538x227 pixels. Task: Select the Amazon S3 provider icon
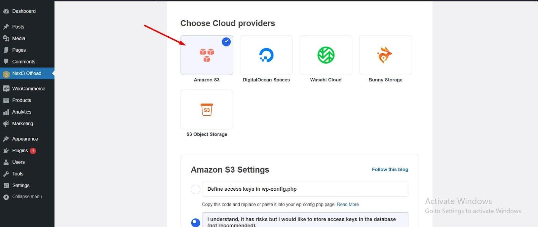(207, 55)
